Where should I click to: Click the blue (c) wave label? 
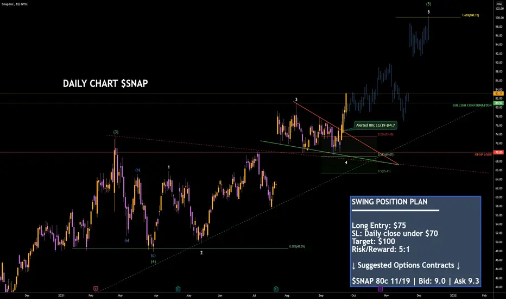point(153,255)
